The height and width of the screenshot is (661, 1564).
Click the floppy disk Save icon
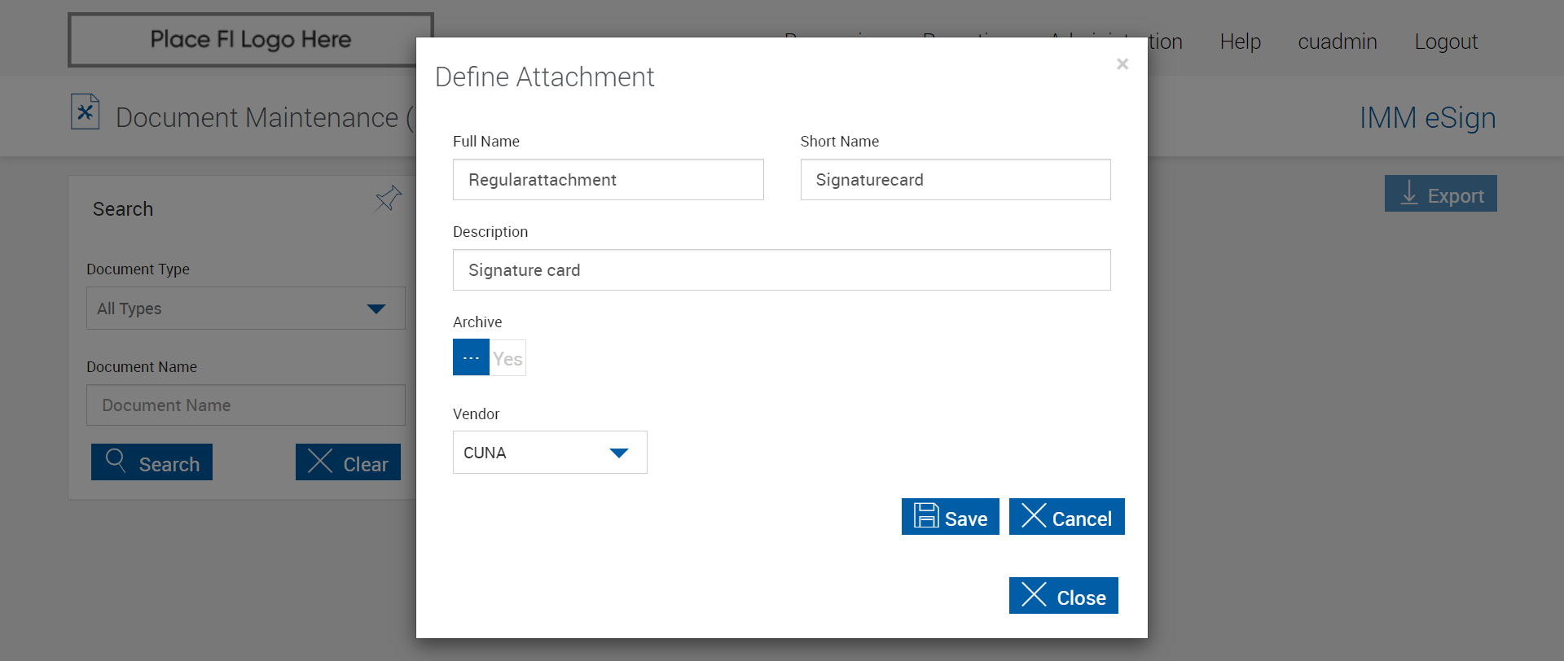(x=926, y=516)
